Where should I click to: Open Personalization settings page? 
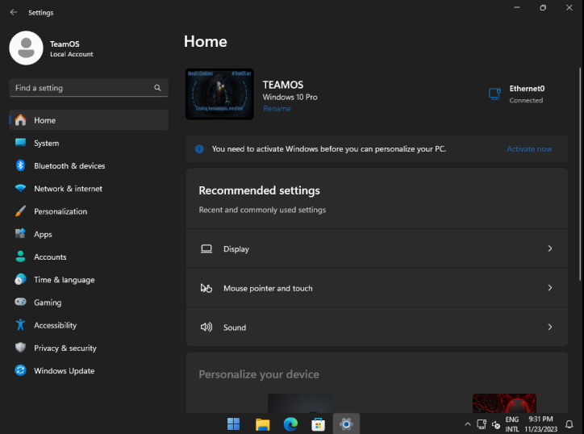pyautogui.click(x=89, y=211)
